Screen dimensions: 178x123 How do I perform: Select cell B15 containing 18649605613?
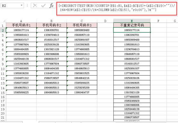(51, 92)
